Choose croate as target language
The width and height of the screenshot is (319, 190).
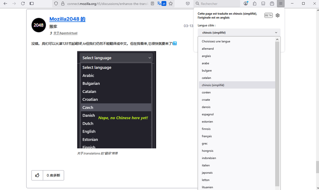(x=237, y=100)
